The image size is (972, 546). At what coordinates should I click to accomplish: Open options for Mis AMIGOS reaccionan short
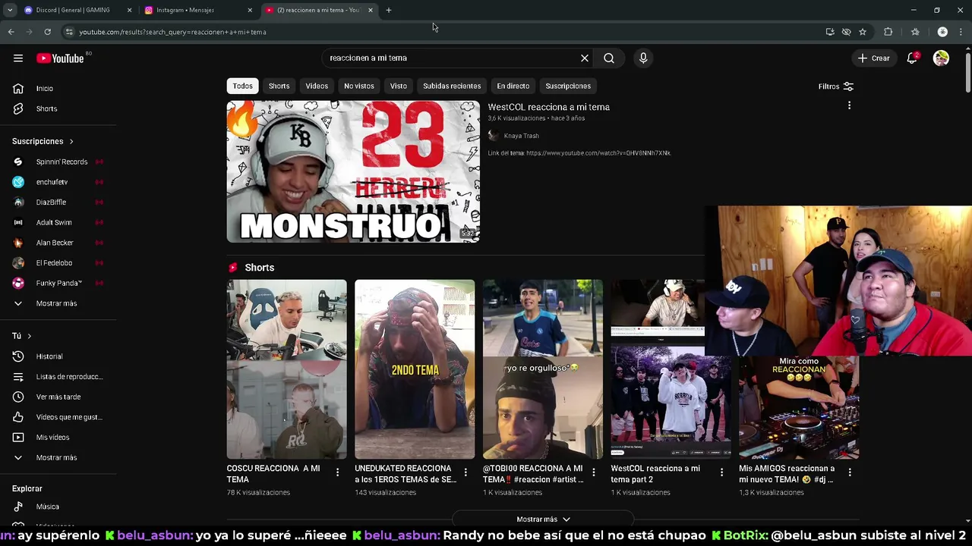pos(850,472)
